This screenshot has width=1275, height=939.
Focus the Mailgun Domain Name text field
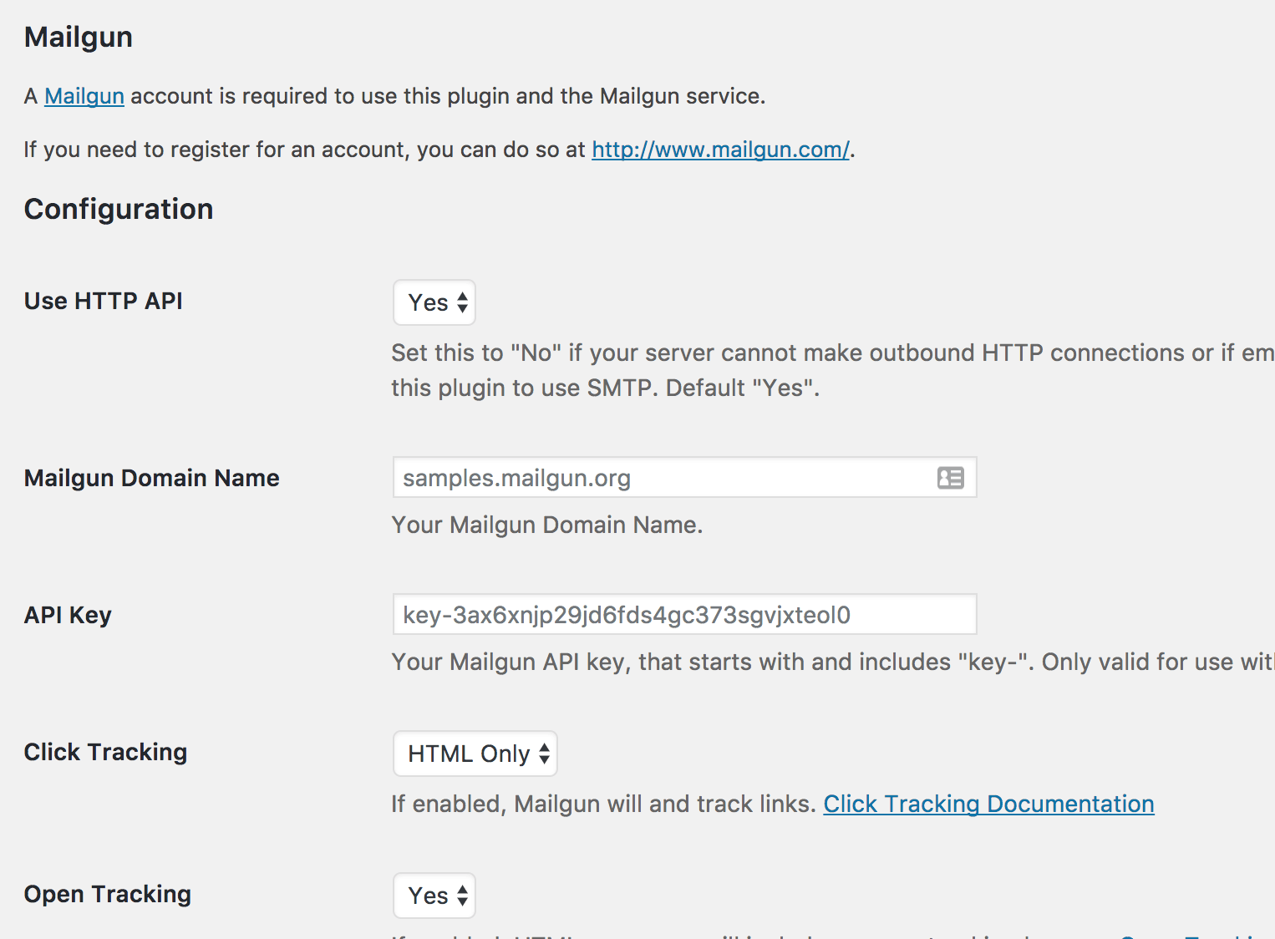660,478
